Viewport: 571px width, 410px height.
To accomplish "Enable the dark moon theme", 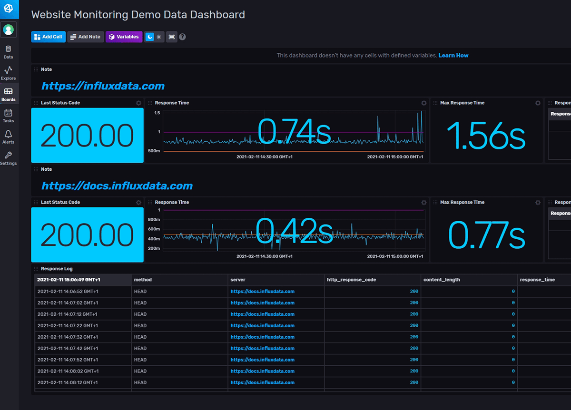I will point(150,37).
